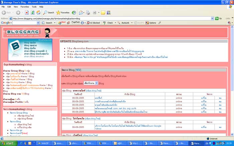Click the IE Back button
This screenshot has height=146, width=234.
pos(6,13)
